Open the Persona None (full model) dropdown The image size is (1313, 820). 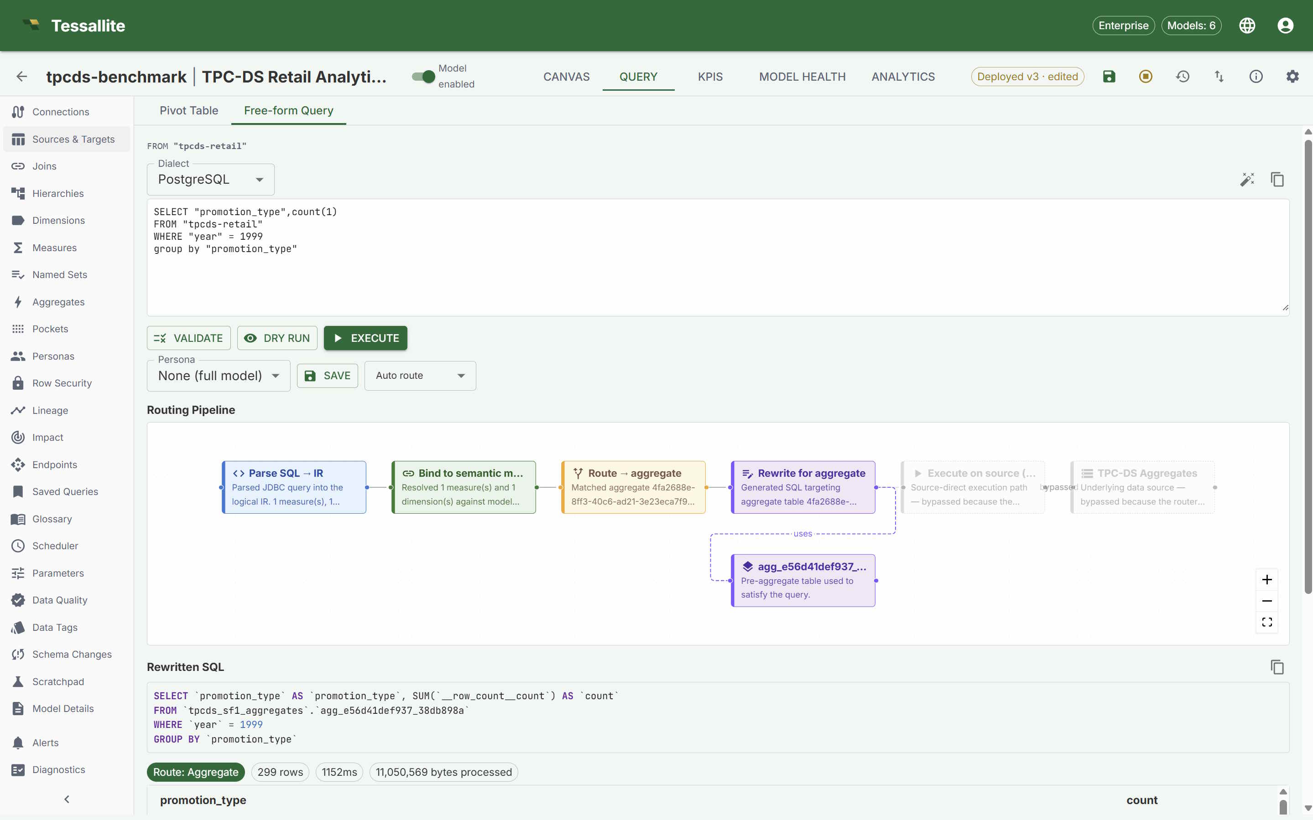218,376
